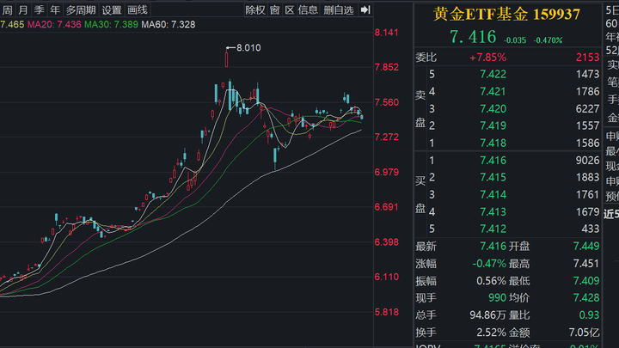This screenshot has height=348, width=619.
Task: Click the day low 7.409
Action: [586, 281]
